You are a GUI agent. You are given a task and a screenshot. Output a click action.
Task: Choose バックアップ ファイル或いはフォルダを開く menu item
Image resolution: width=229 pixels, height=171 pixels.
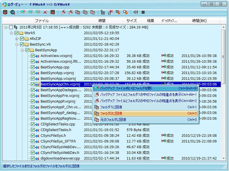(146, 88)
